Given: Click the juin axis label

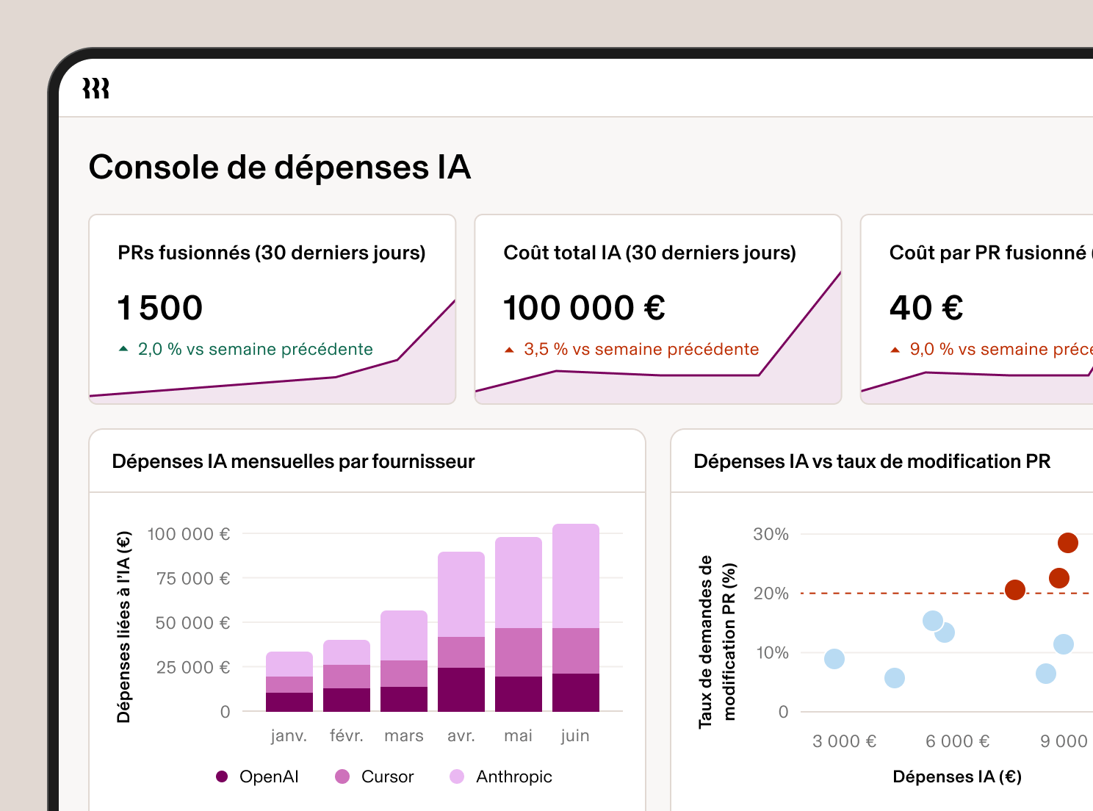Looking at the screenshot, I should 575,735.
